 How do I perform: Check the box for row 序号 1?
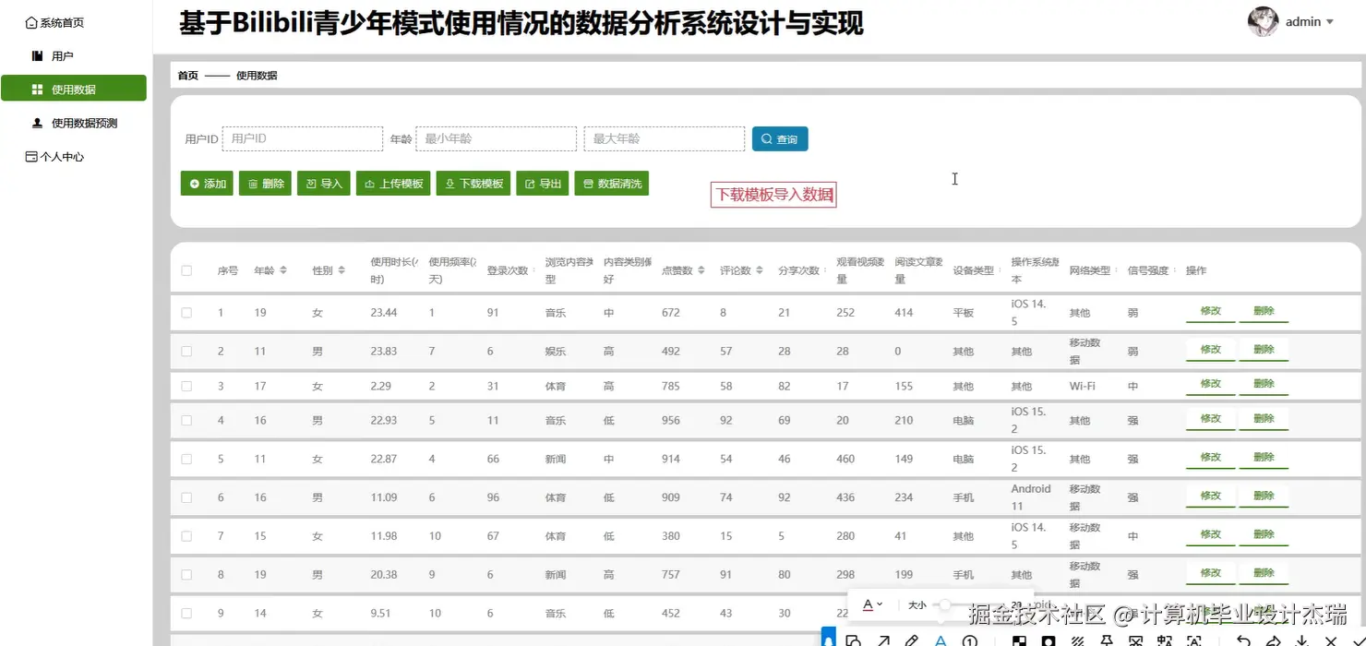(186, 313)
